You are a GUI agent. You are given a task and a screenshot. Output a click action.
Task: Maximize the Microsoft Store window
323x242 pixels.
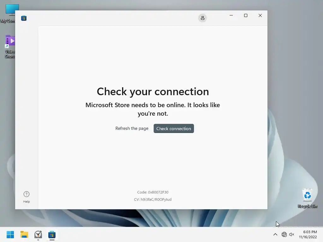coord(245,15)
